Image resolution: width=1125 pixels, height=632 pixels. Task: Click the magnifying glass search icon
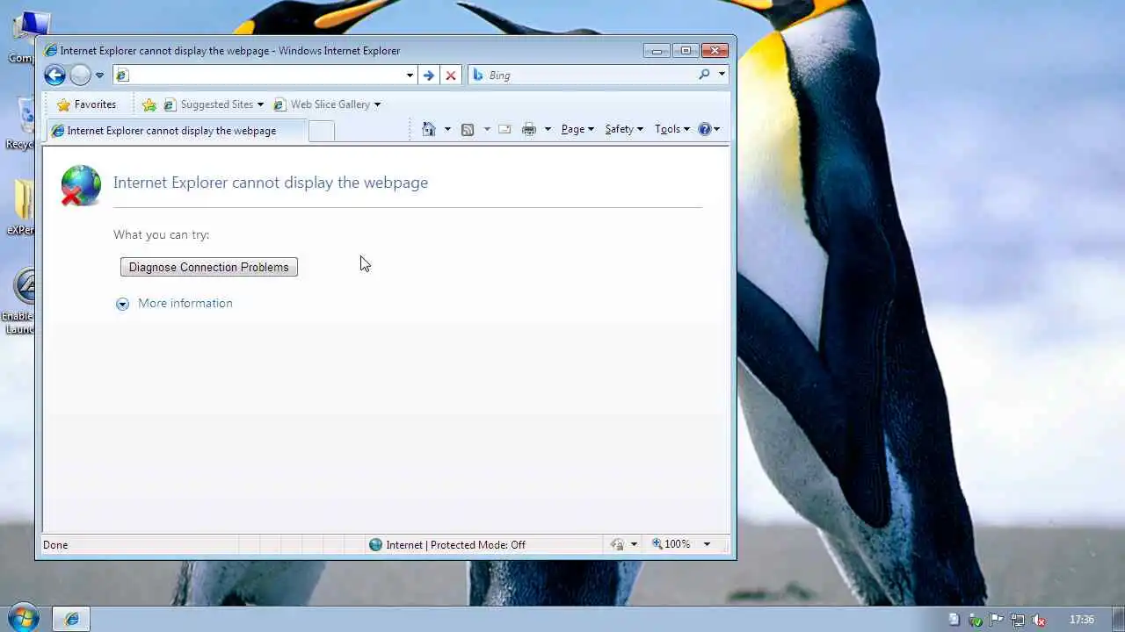tap(704, 75)
